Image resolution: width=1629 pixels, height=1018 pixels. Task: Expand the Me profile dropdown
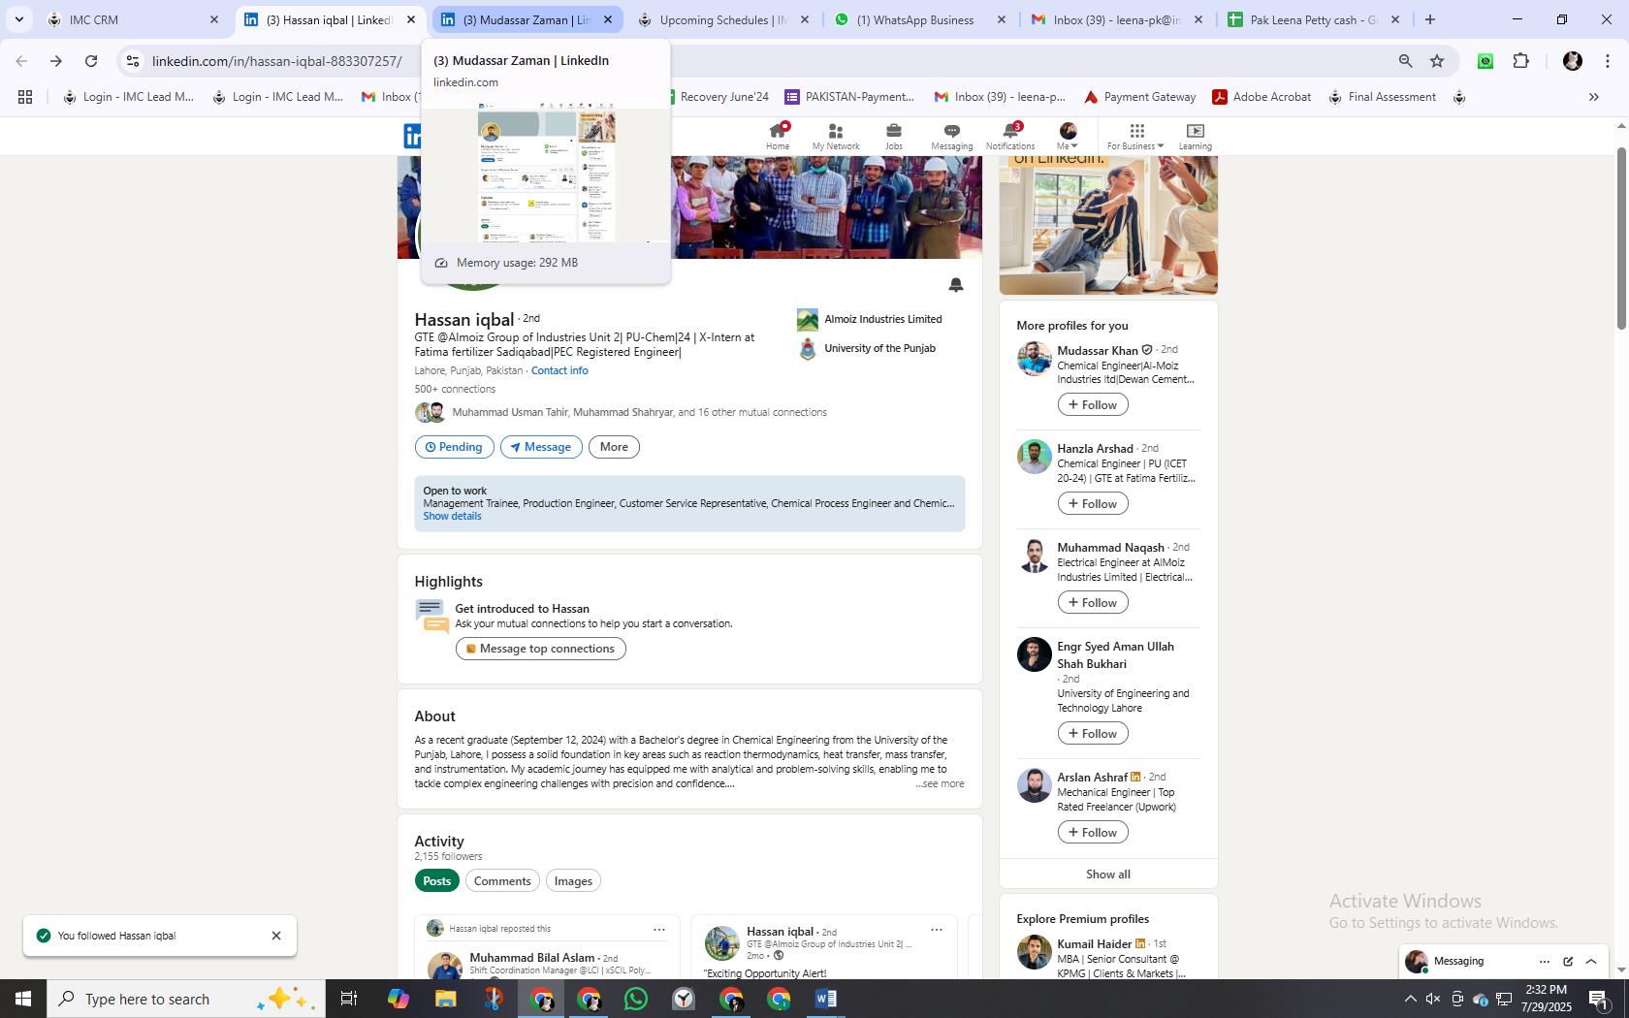coord(1068,136)
